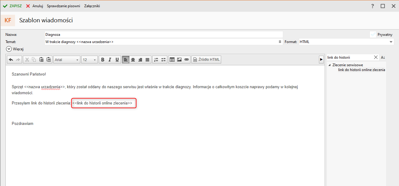Clear the field search box with X
Screen dimensions: 399x186
point(376,57)
